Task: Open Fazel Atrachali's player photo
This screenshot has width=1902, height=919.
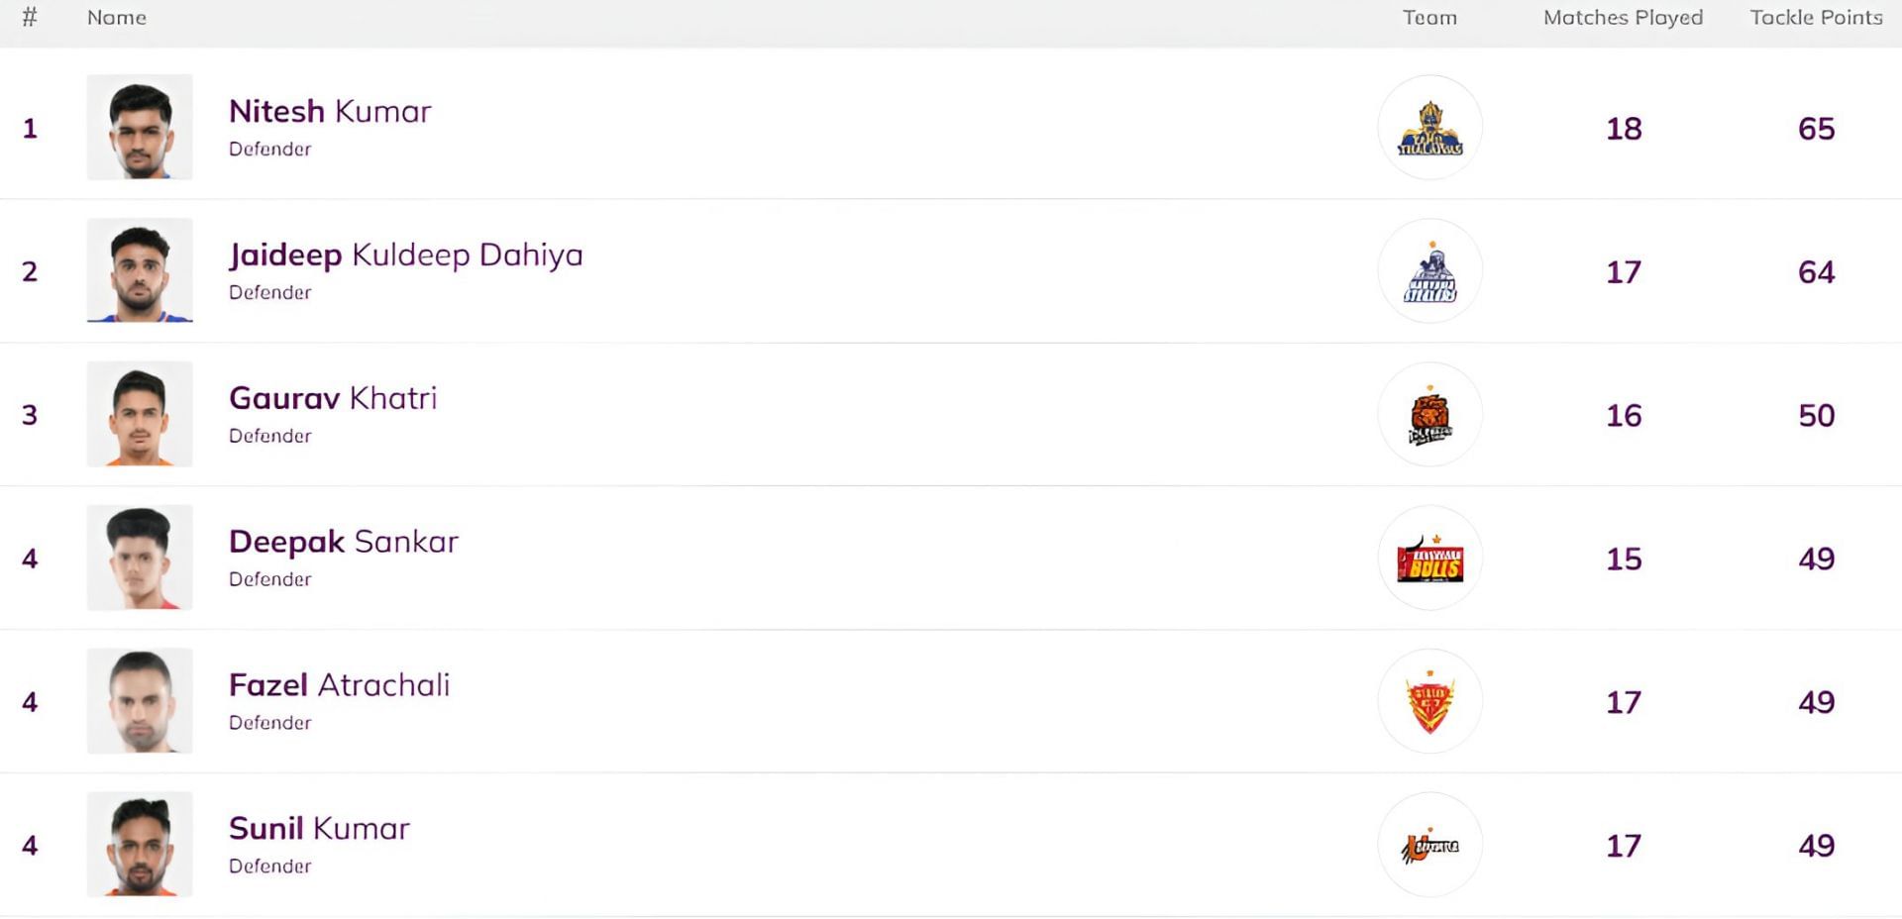Action: click(x=140, y=702)
